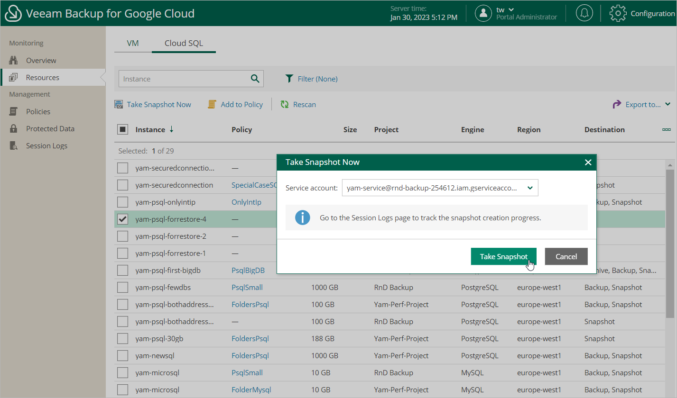
Task: Select the yam-newsql instance name
Action: pyautogui.click(x=155, y=356)
